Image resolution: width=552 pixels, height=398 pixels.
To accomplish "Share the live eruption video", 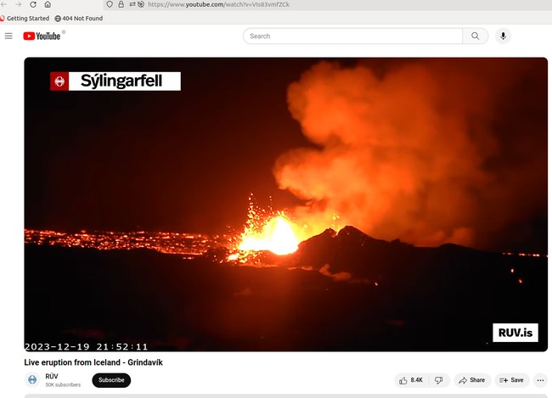I will click(472, 380).
